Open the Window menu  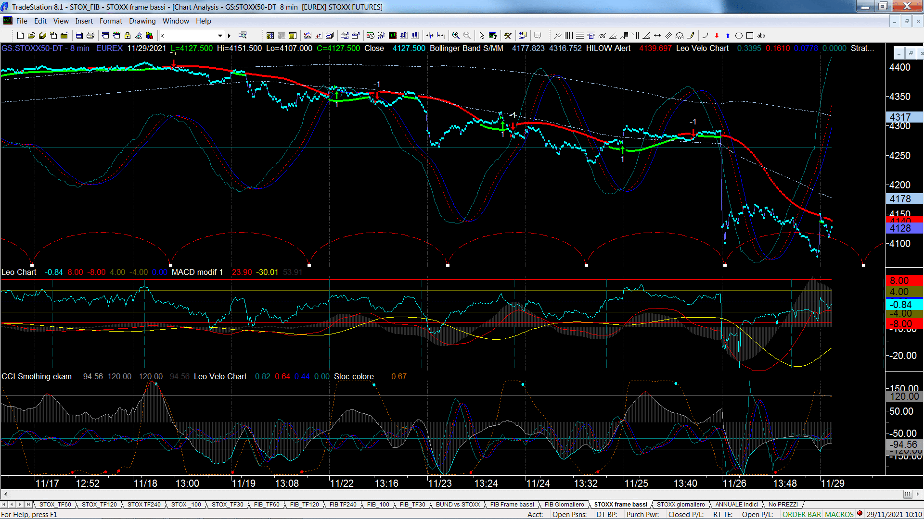tap(176, 21)
